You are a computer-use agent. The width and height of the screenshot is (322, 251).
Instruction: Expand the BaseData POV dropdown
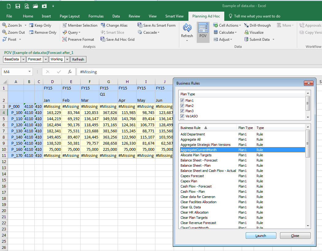[x=23, y=59]
